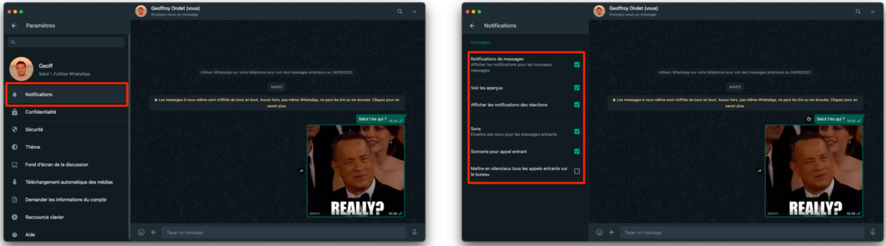The height and width of the screenshot is (246, 886).
Task: Click the microphone icon in the Paramètres window
Action: point(414,232)
